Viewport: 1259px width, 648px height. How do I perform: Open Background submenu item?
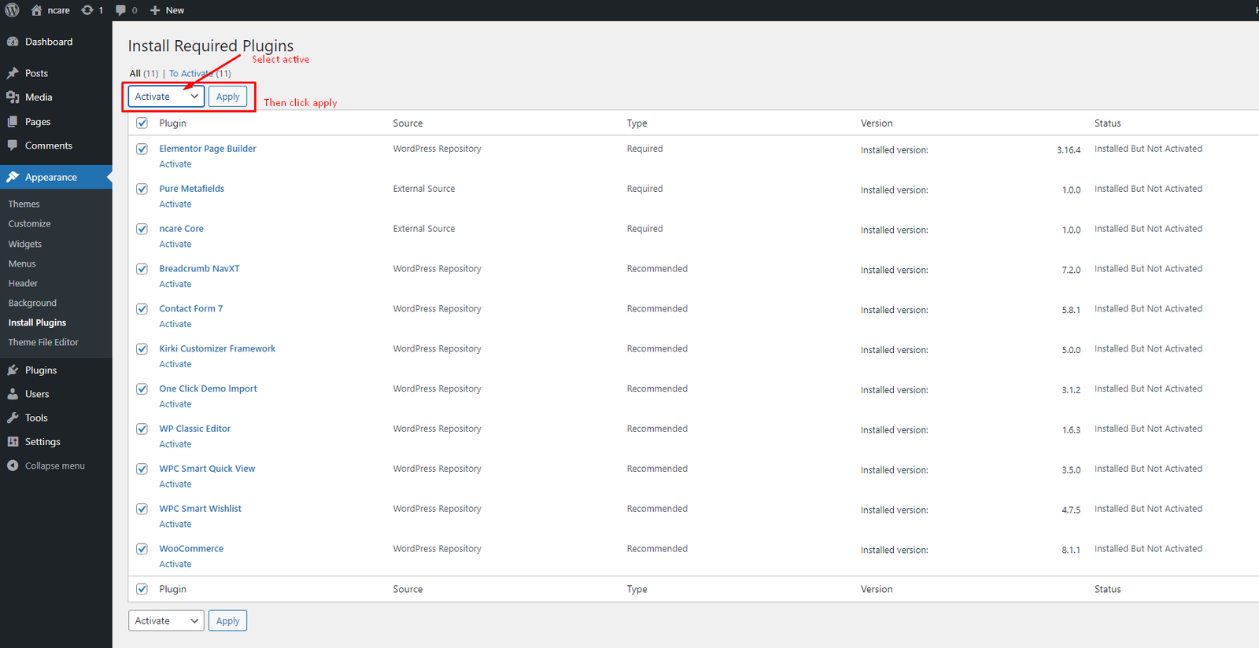32,303
